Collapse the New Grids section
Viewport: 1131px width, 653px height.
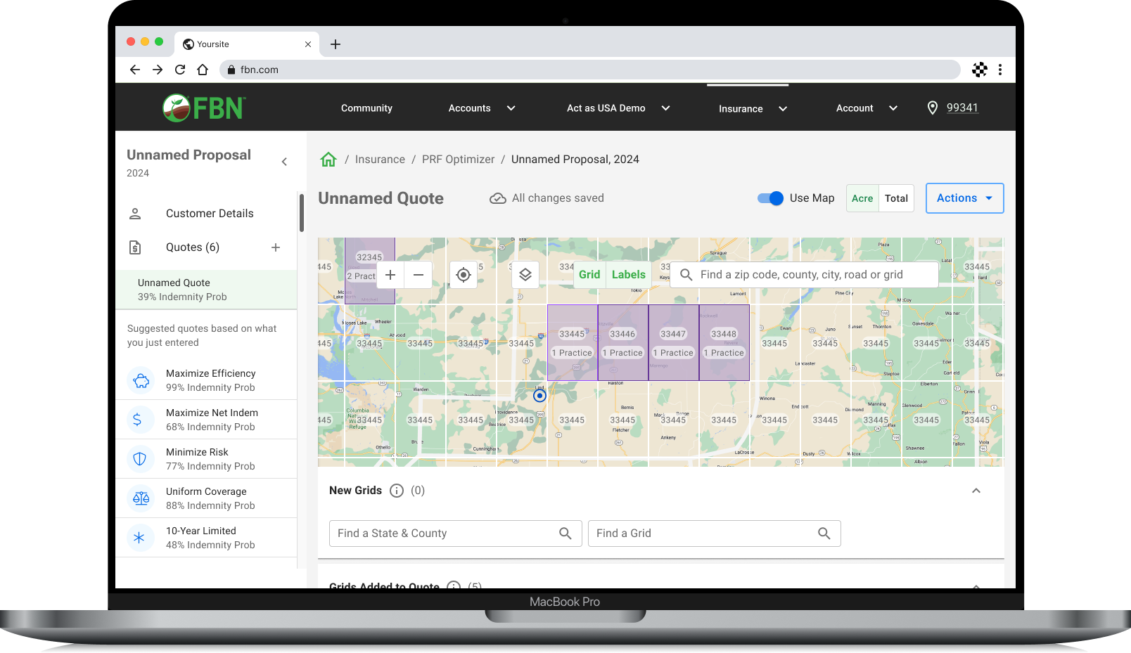pyautogui.click(x=976, y=491)
